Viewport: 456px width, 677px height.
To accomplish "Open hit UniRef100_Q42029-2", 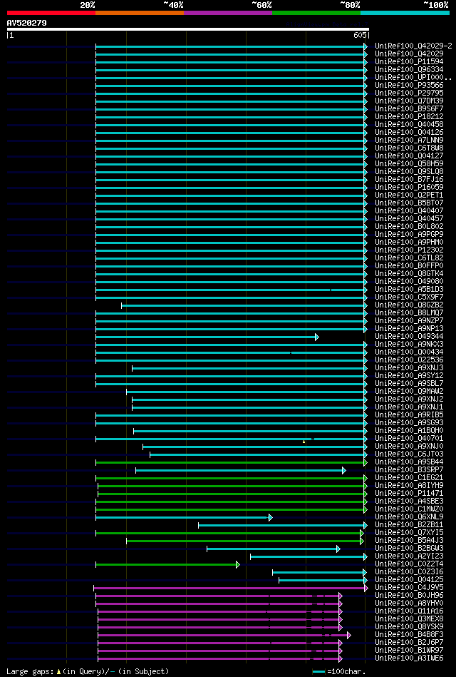I will point(413,46).
